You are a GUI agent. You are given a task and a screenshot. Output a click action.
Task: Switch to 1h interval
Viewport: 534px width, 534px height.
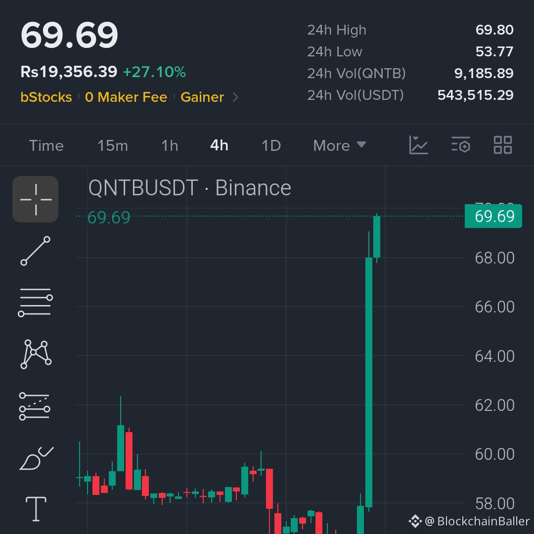pos(170,146)
